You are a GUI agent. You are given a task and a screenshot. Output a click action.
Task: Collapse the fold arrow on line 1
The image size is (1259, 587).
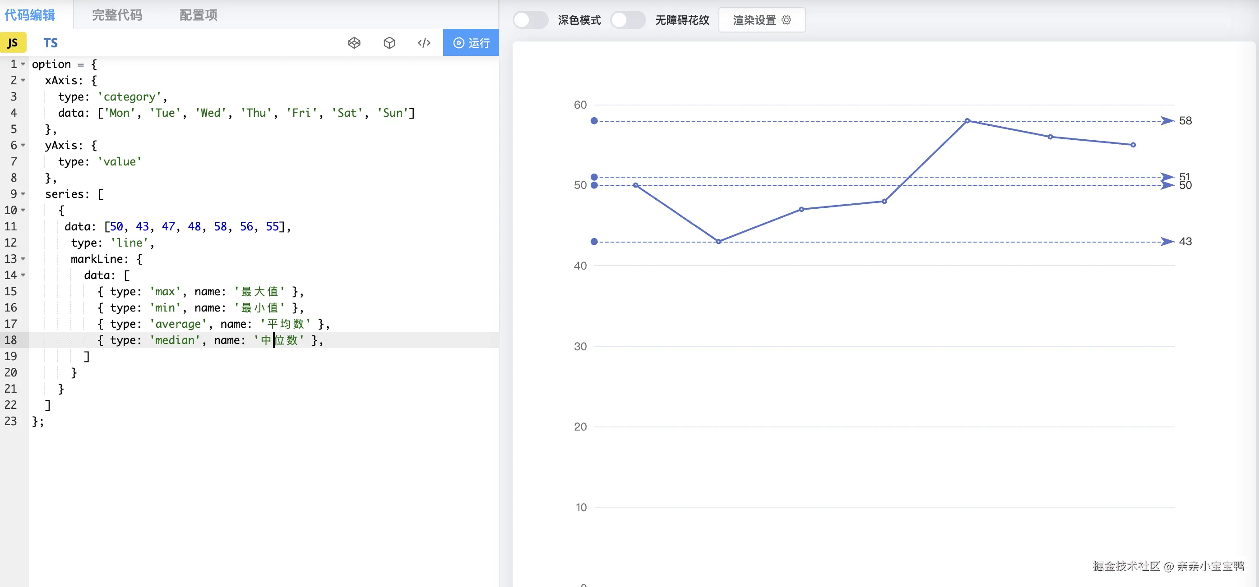click(x=23, y=64)
